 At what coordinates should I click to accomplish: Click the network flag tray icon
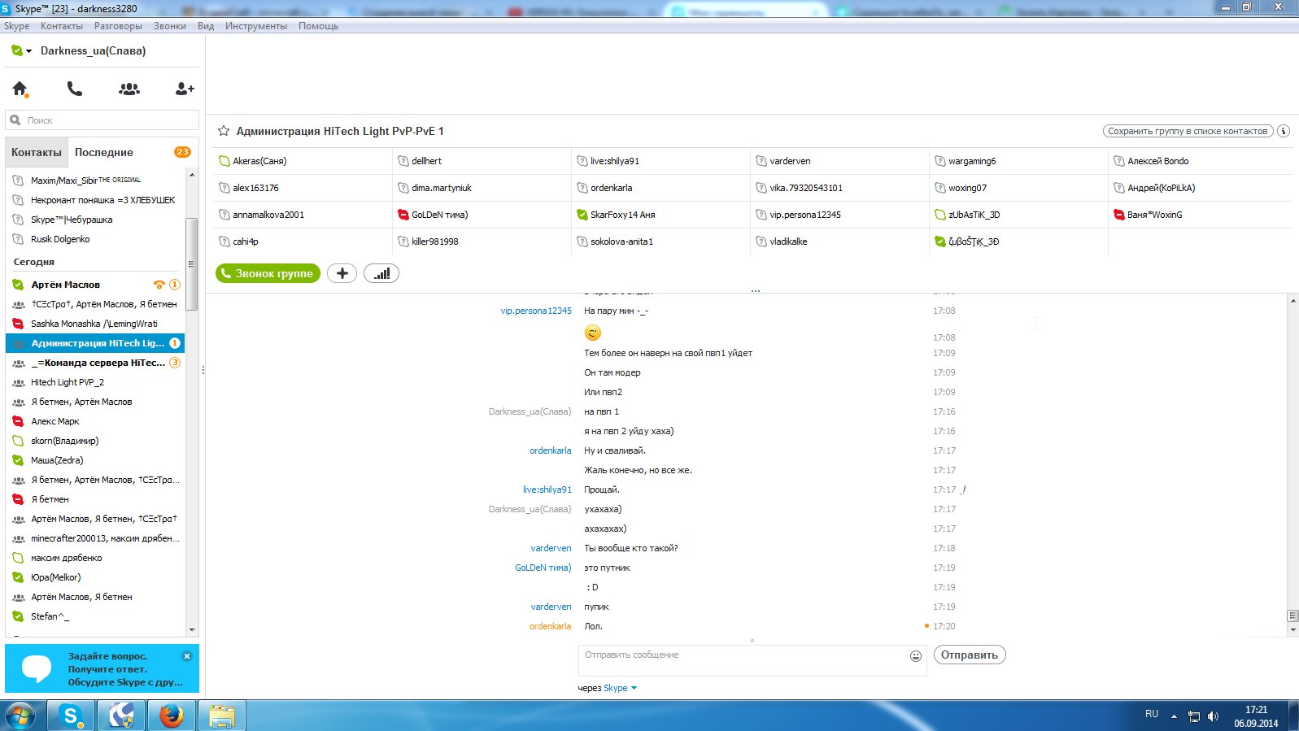coord(1193,716)
